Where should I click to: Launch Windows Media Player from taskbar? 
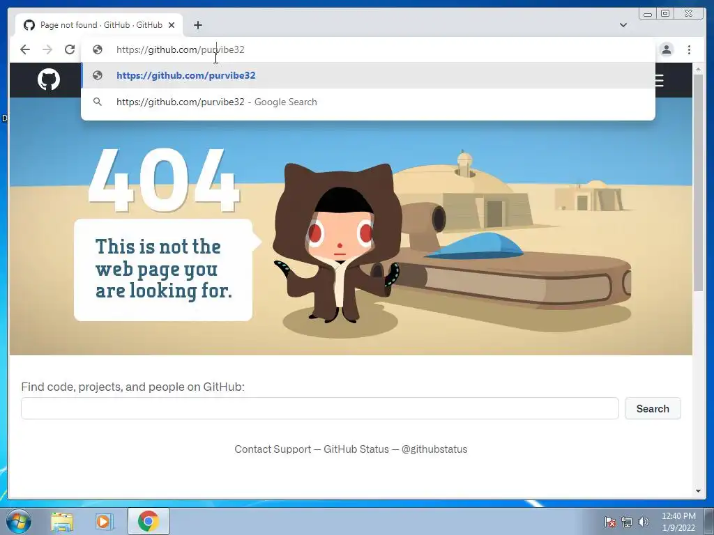pos(105,521)
